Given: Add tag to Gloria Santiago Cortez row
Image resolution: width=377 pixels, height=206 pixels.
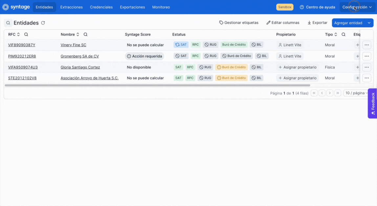Looking at the screenshot, I should [x=357, y=67].
